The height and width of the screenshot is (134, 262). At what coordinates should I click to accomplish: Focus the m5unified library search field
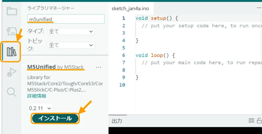tap(66, 19)
